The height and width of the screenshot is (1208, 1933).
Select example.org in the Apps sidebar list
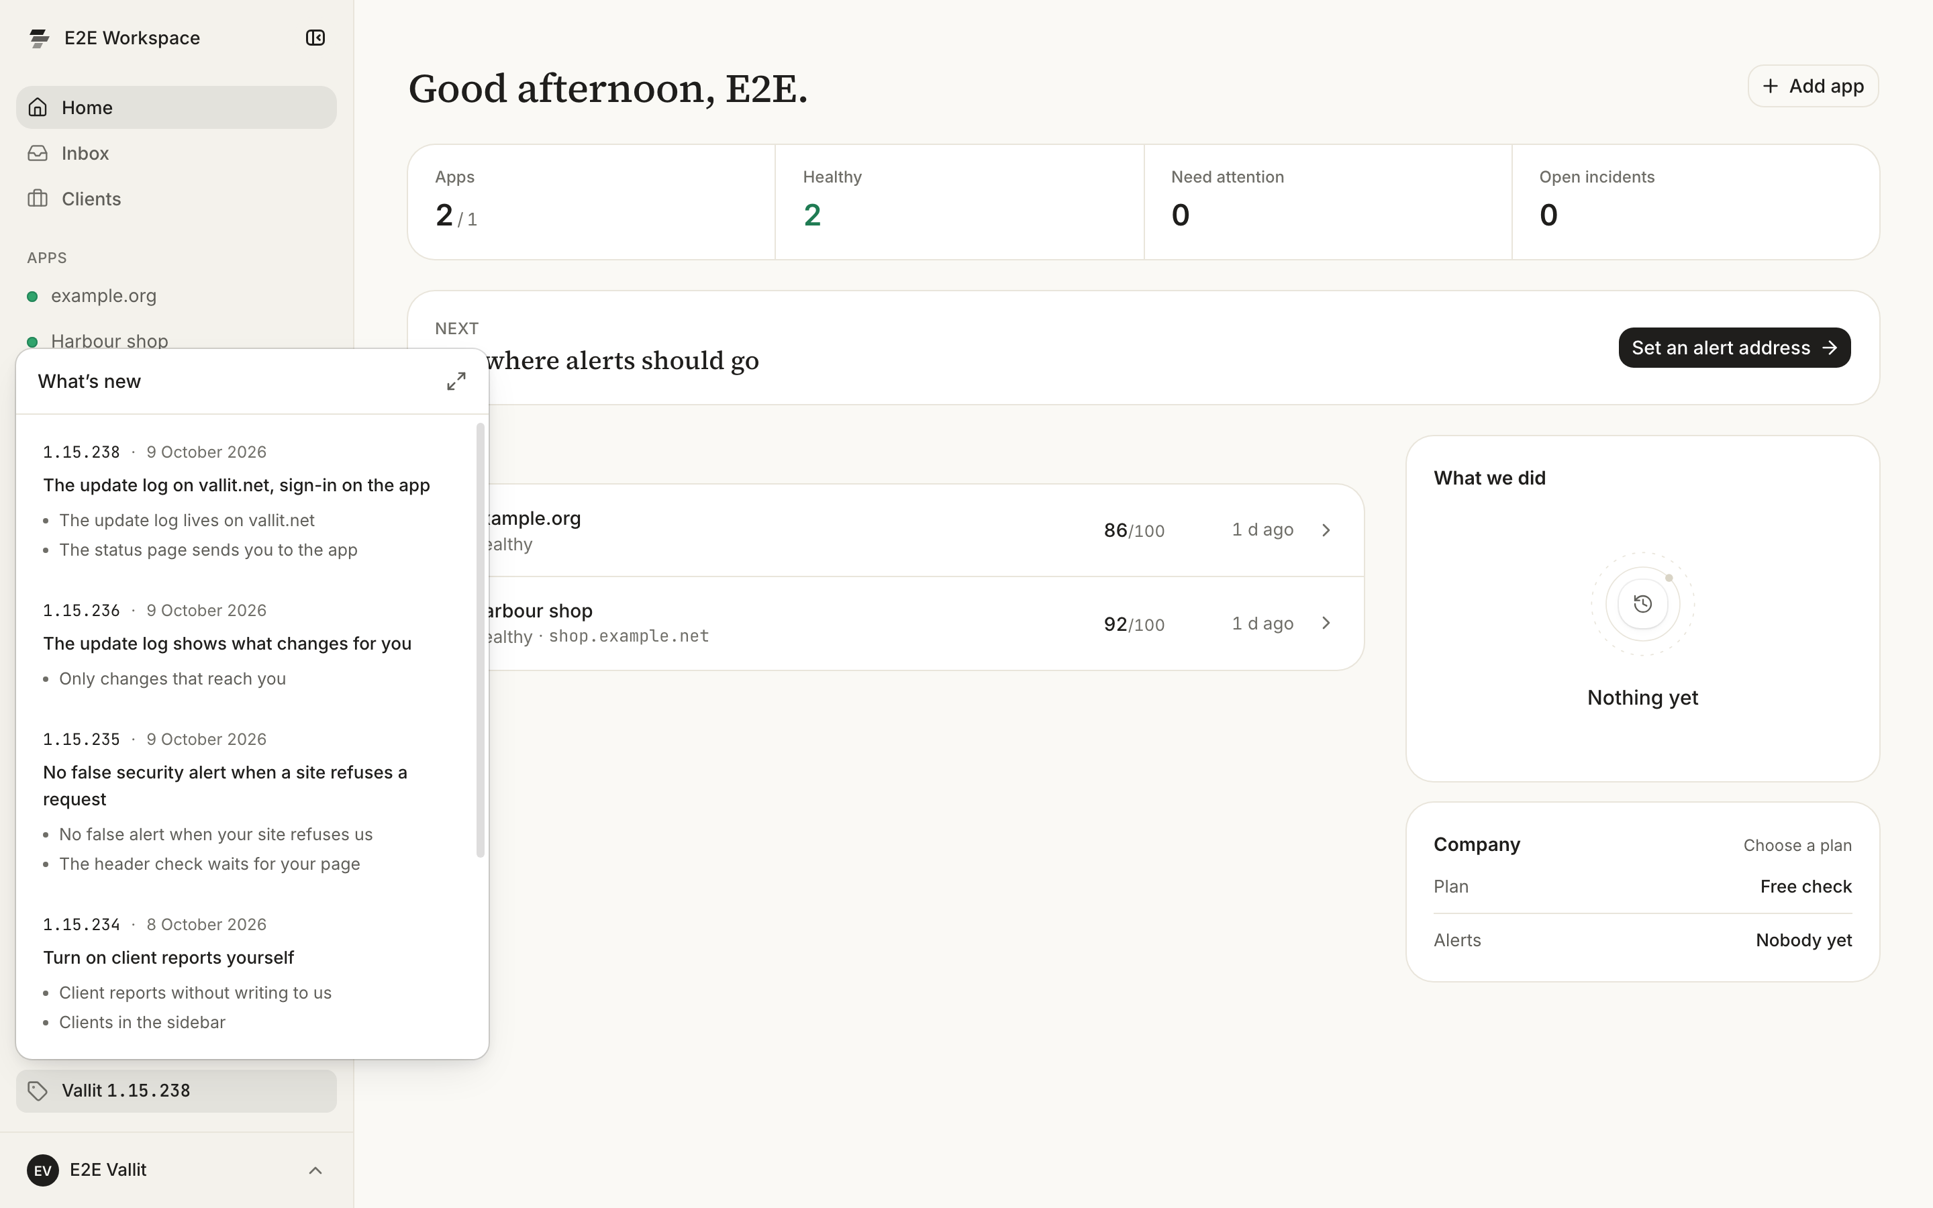coord(177,295)
